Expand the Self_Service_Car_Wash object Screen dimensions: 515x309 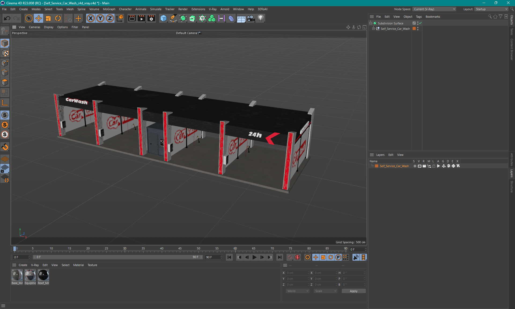pyautogui.click(x=373, y=28)
